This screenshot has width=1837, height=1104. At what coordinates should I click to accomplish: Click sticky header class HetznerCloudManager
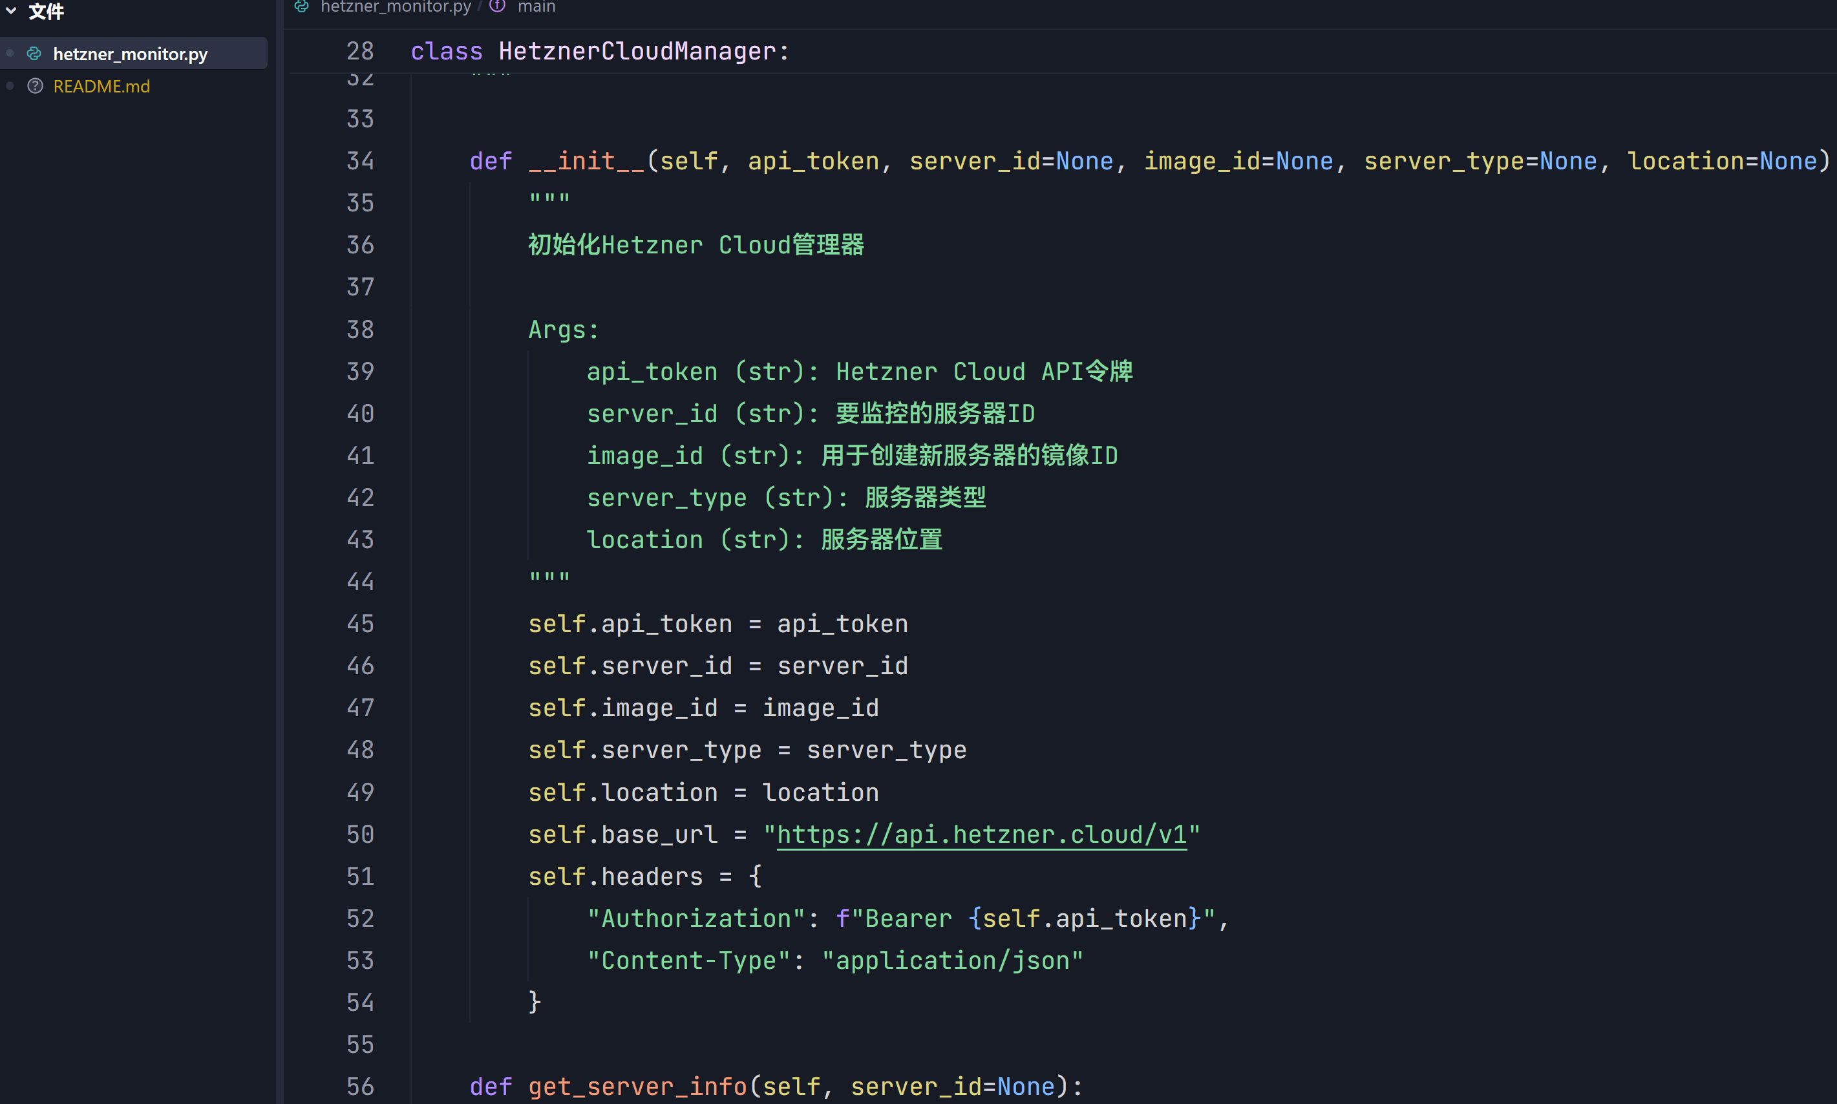(x=599, y=51)
